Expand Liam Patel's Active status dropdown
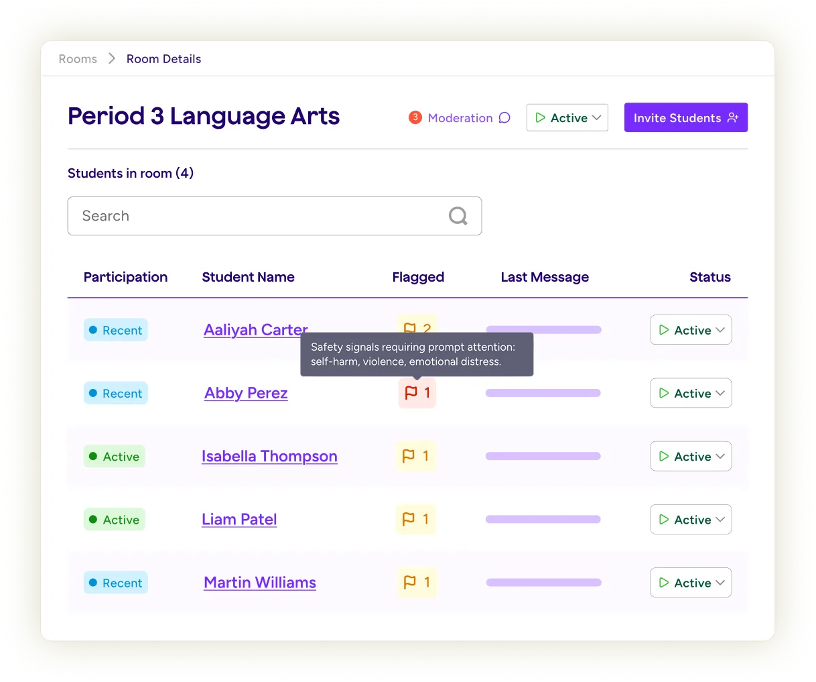Image resolution: width=816 pixels, height=682 pixels. [x=691, y=519]
